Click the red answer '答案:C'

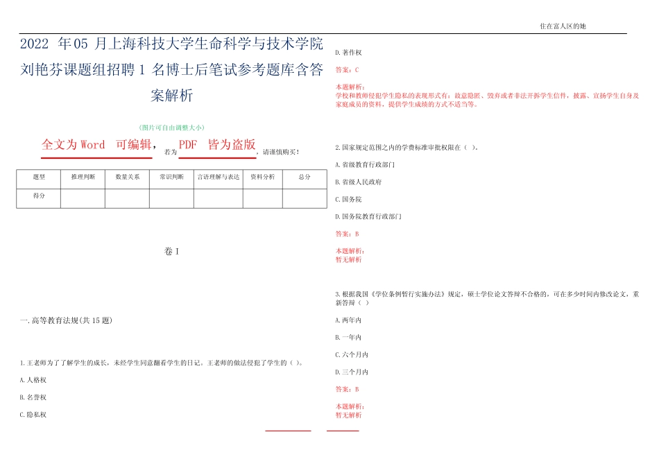[347, 70]
